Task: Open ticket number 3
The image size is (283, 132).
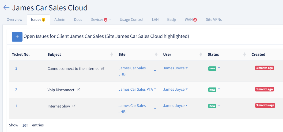Action: click(x=16, y=68)
